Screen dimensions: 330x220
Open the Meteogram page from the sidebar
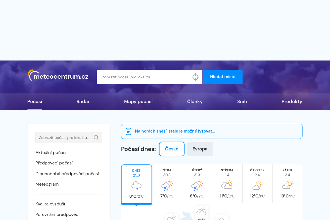click(47, 184)
